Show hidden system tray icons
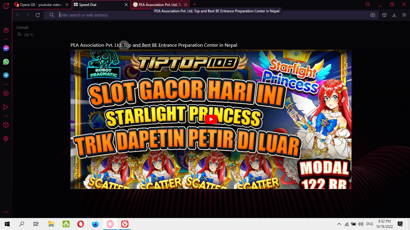 pos(339,224)
